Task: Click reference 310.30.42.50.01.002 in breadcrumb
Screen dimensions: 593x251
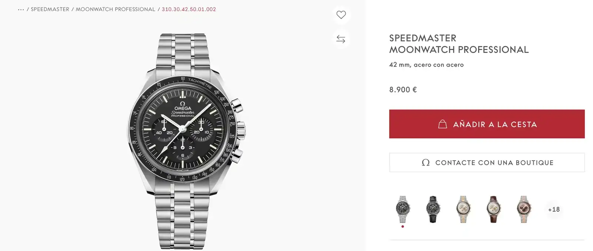Action: coord(189,9)
